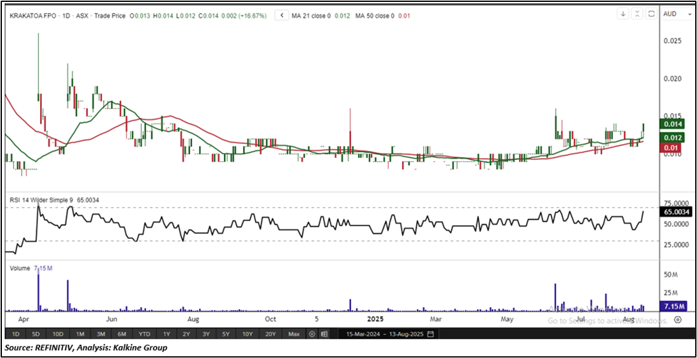Click the 7.15M volume value tag
Image resolution: width=697 pixels, height=358 pixels.
click(x=673, y=307)
